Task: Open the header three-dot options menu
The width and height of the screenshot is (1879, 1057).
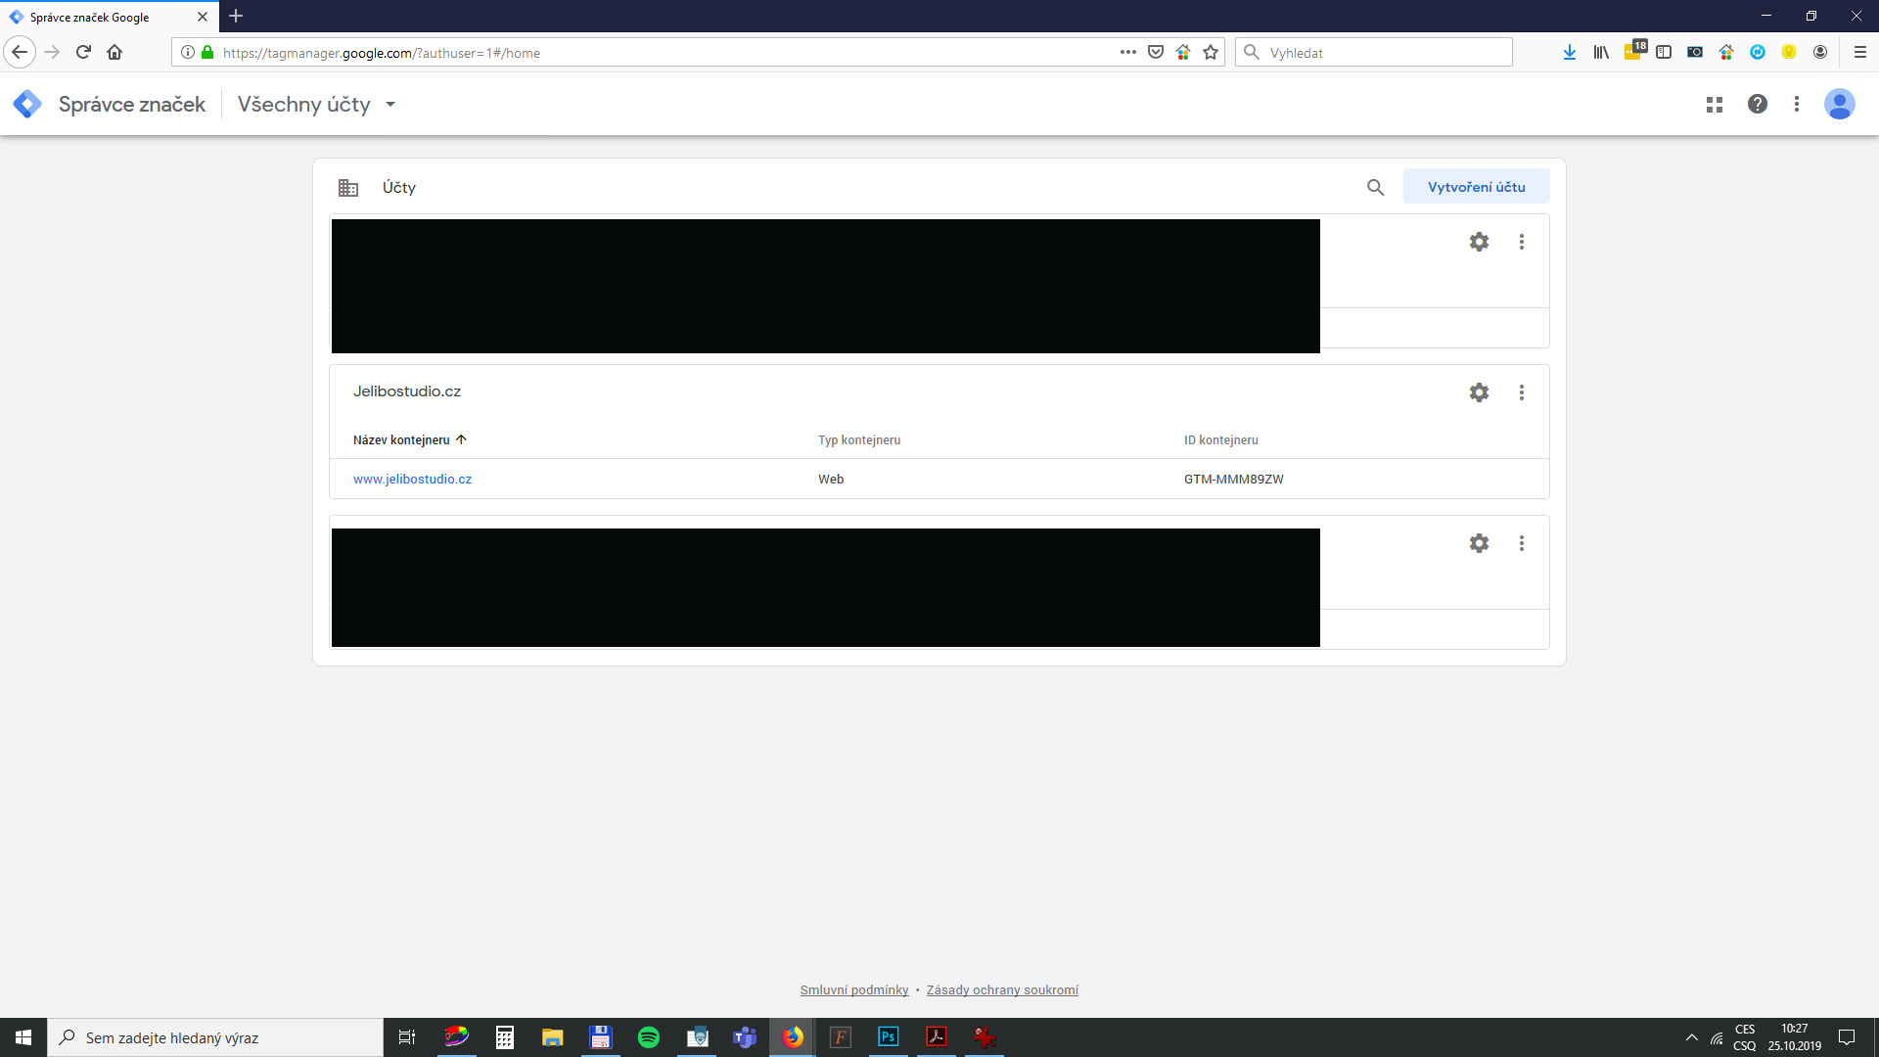Action: click(x=1797, y=104)
